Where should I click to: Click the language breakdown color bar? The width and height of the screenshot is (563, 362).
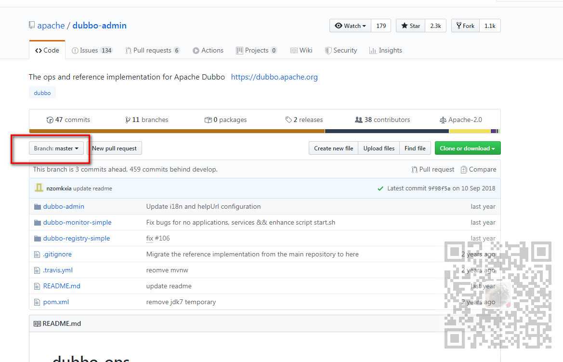pos(264,131)
